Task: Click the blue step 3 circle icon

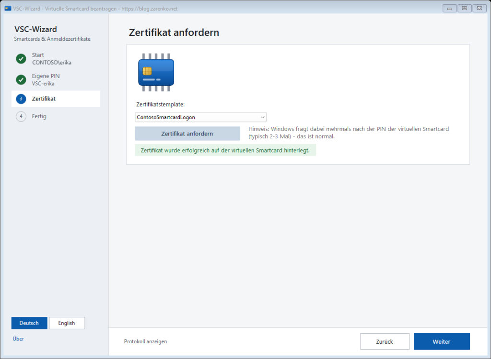Action: pos(21,99)
